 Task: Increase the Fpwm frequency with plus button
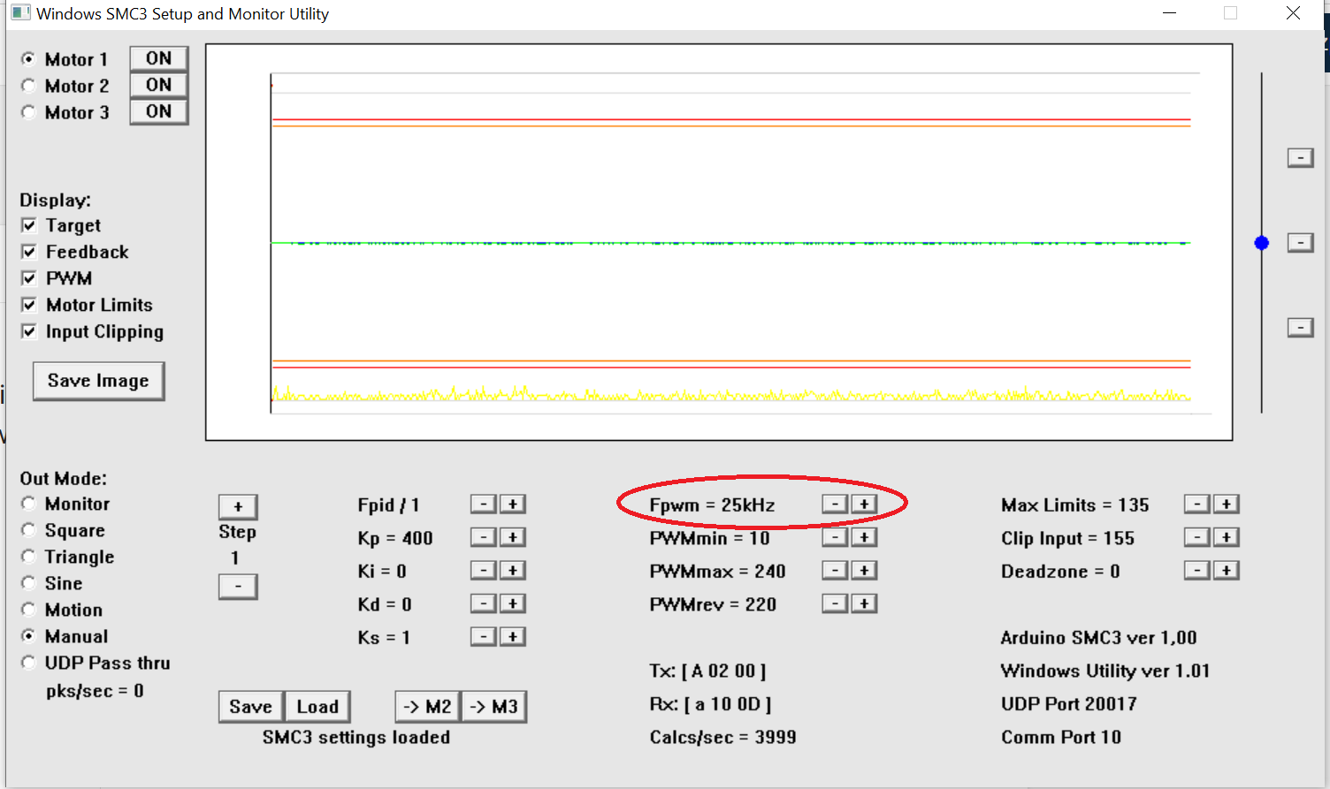[864, 505]
